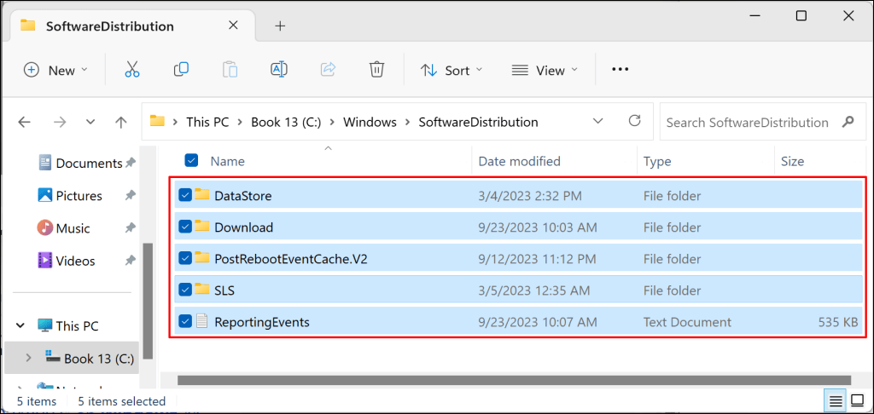This screenshot has width=874, height=414.
Task: Navigate back with the left arrow
Action: (x=24, y=122)
